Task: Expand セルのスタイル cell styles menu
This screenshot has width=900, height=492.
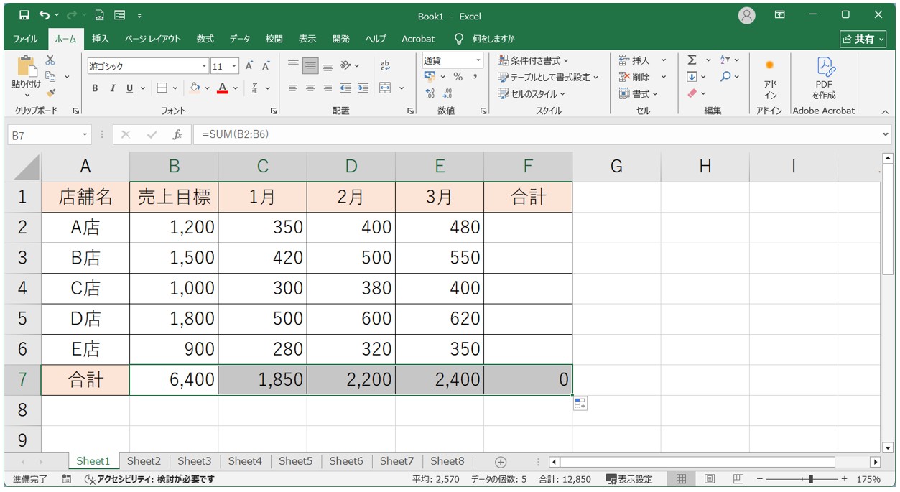Action: (x=532, y=93)
